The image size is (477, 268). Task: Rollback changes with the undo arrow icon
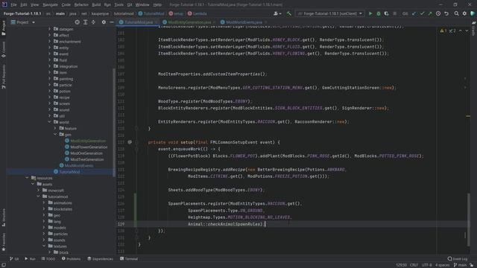coord(446,13)
